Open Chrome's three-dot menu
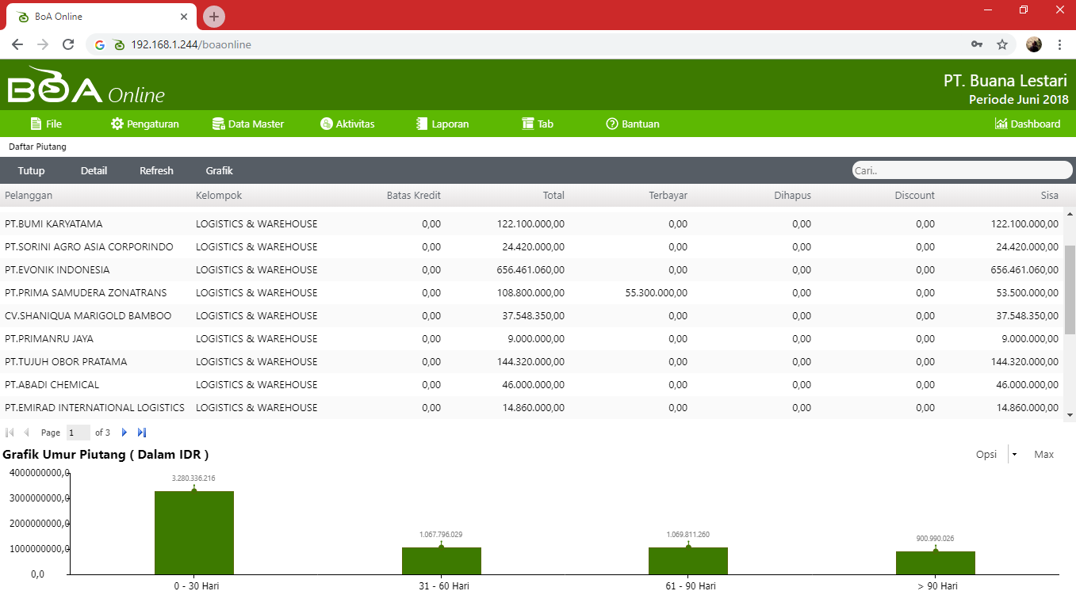This screenshot has width=1076, height=610. (x=1059, y=45)
